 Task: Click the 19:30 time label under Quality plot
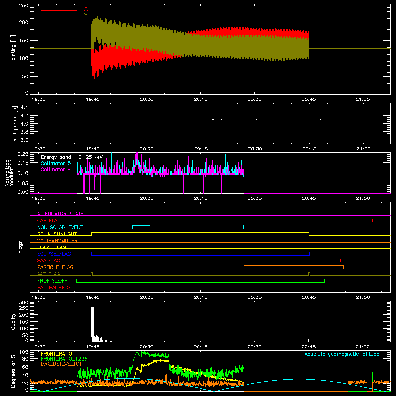point(39,347)
